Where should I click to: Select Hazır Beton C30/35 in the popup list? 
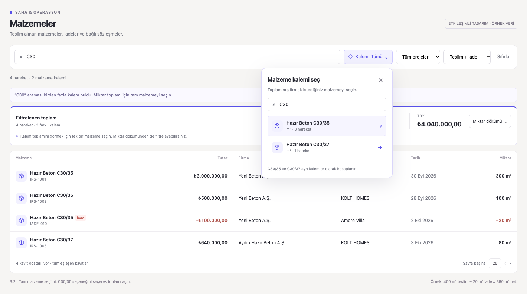click(327, 126)
